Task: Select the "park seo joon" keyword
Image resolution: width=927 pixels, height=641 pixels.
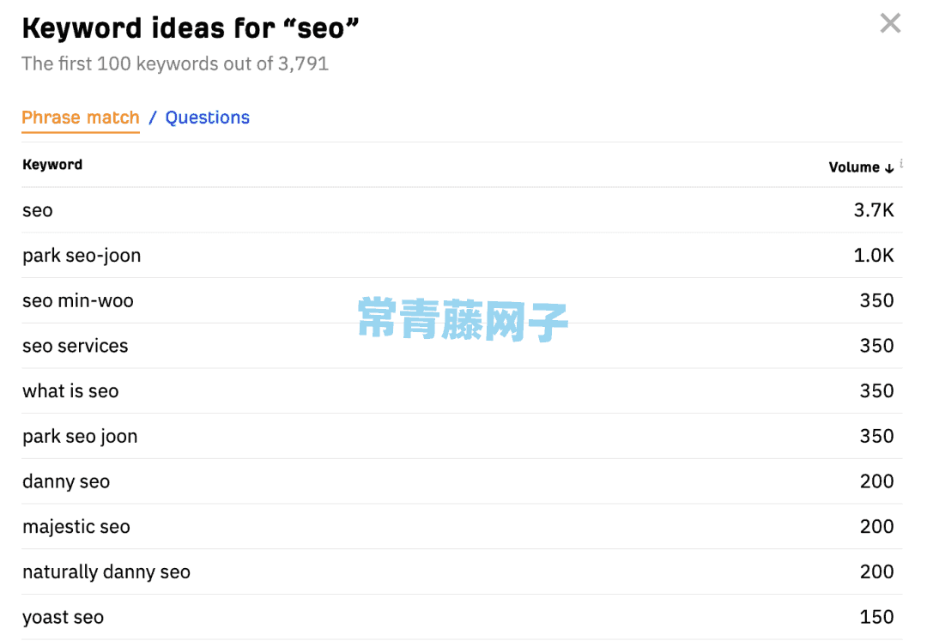Action: [x=80, y=437]
